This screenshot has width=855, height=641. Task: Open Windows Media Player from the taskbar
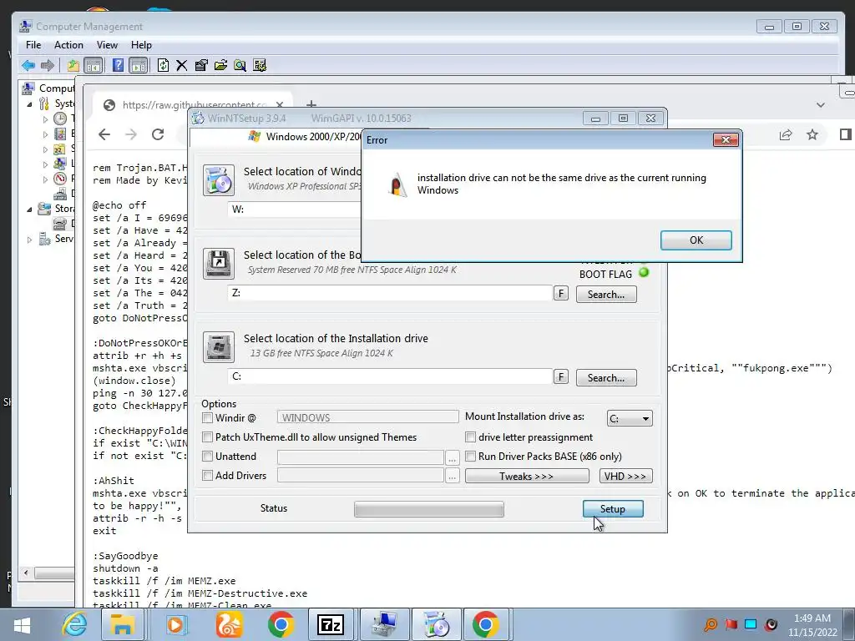(x=175, y=624)
